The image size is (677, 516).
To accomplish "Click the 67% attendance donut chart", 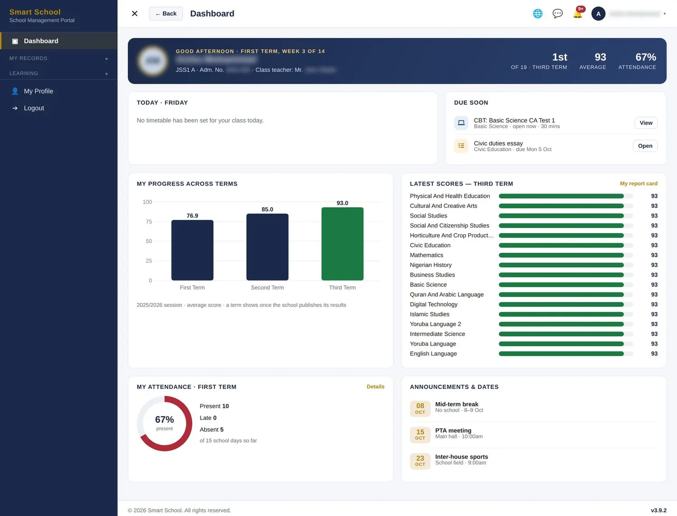I will pos(164,424).
